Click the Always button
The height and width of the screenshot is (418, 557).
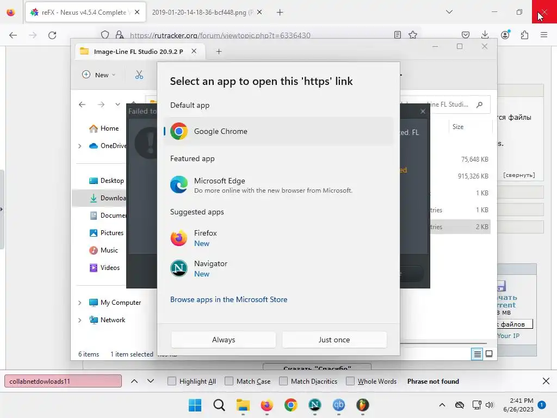coord(224,340)
